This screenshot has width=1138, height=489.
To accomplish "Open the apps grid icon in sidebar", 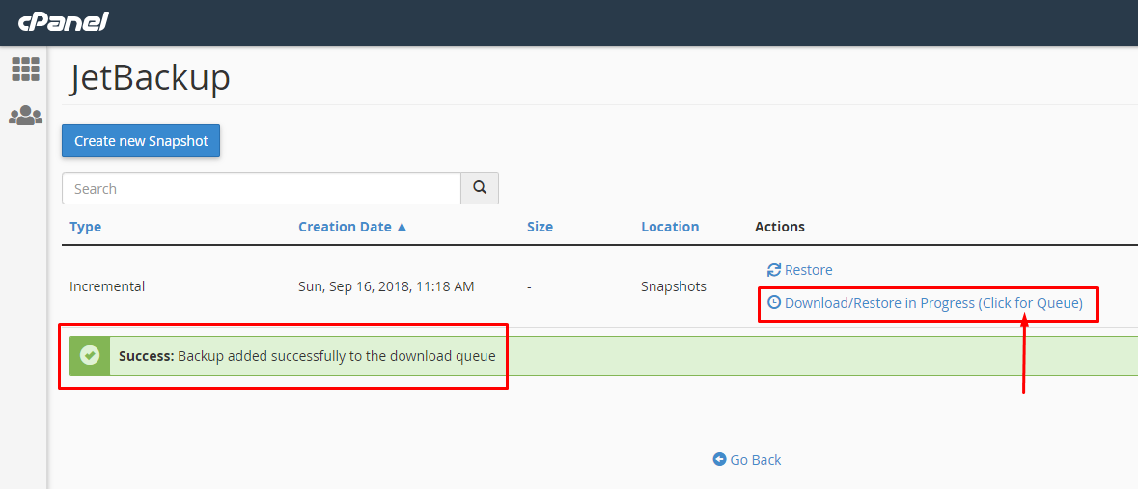I will click(25, 68).
